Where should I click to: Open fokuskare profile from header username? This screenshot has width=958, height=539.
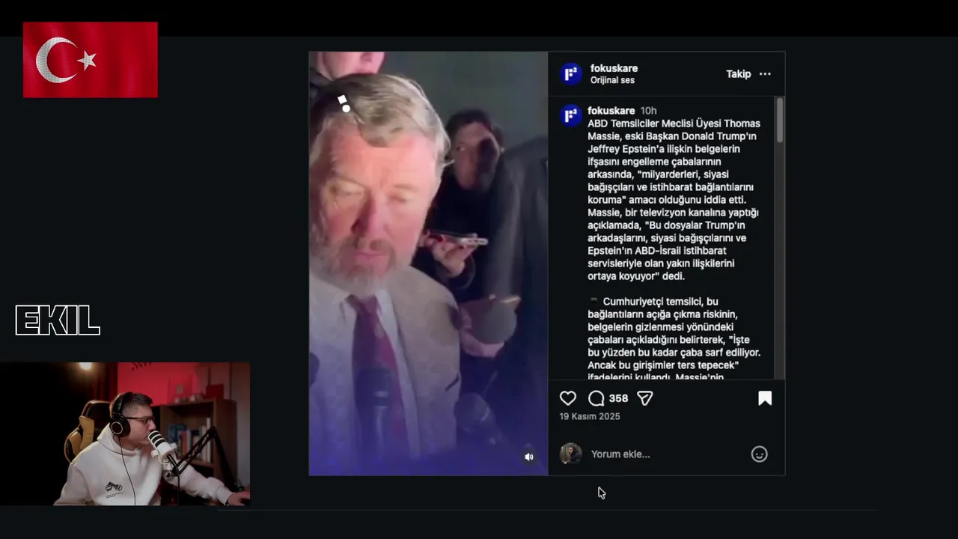(x=614, y=68)
